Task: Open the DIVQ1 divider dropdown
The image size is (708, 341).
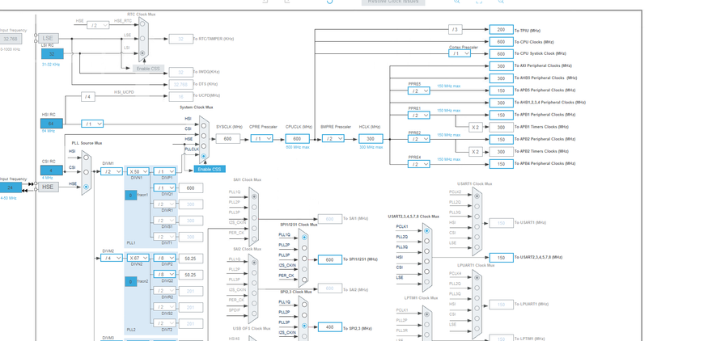Action: click(x=164, y=187)
